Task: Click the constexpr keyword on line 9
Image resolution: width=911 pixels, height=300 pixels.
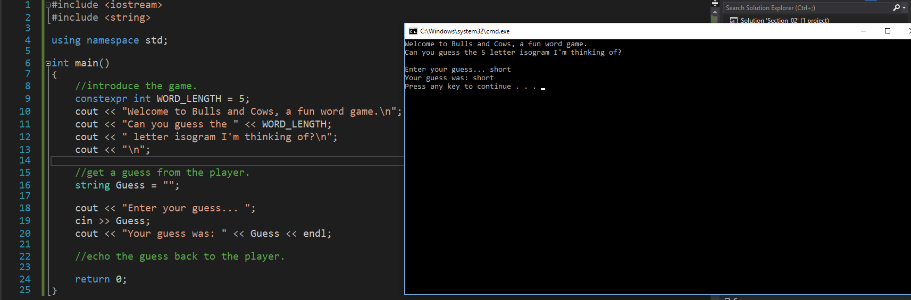Action: tap(101, 99)
